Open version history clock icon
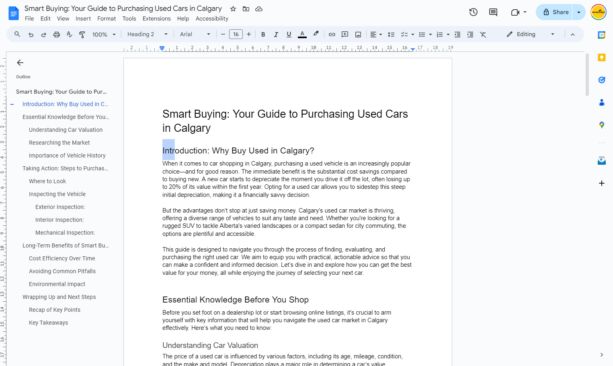 [x=474, y=12]
